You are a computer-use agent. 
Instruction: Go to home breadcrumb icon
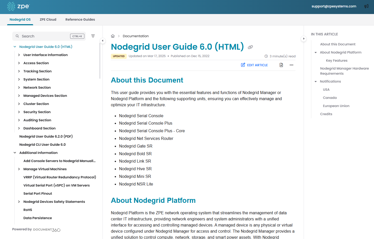point(113,36)
